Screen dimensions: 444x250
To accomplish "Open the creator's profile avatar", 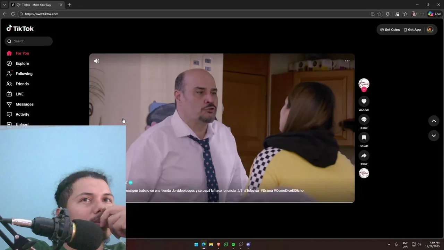I will click(x=364, y=84).
